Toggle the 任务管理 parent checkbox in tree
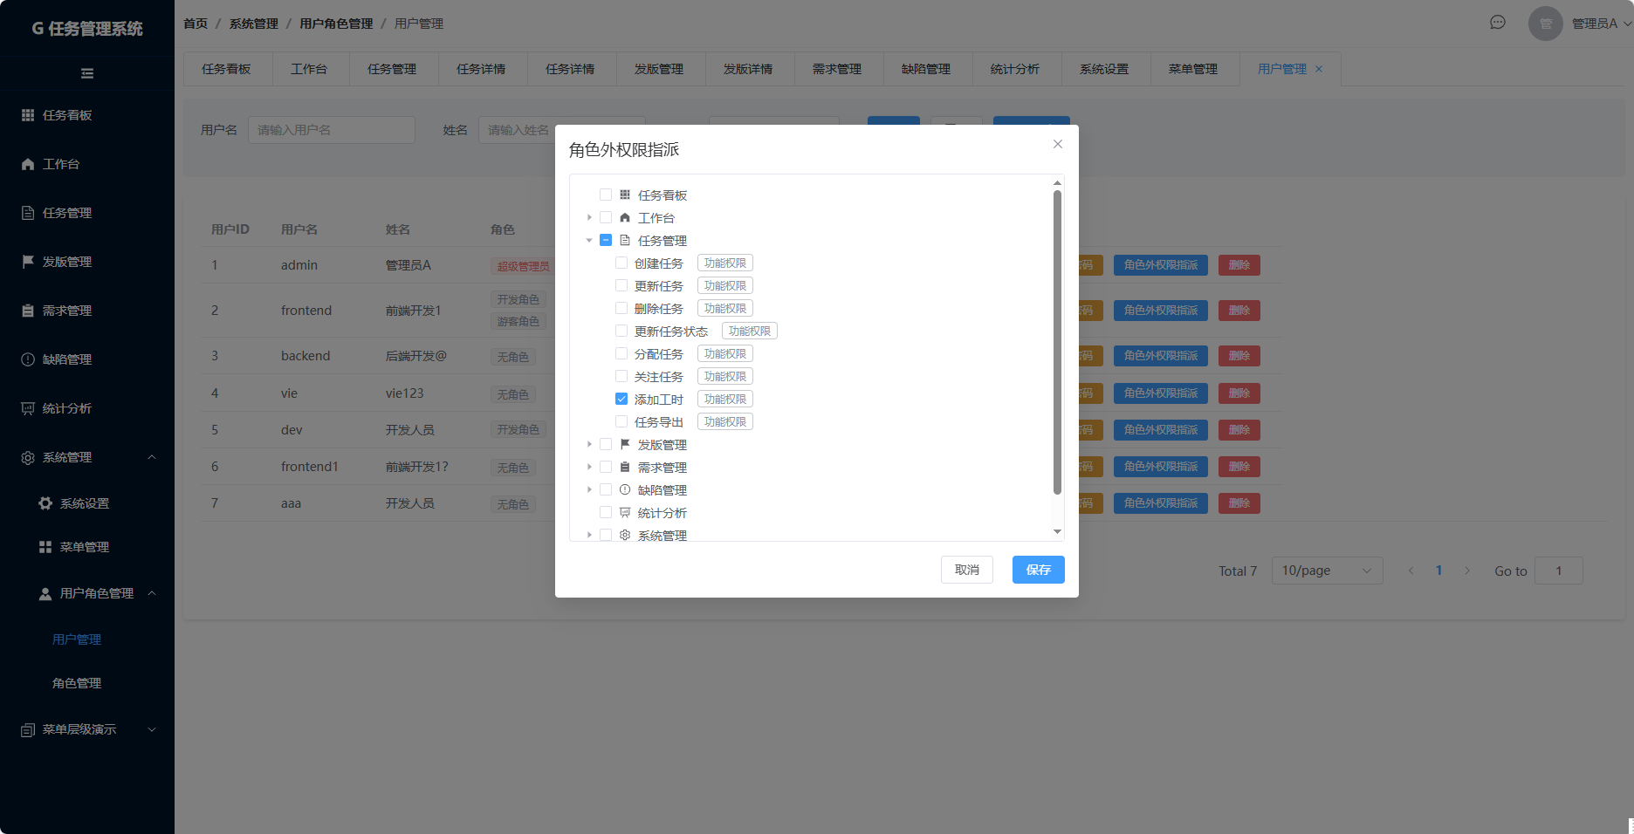 tap(606, 240)
